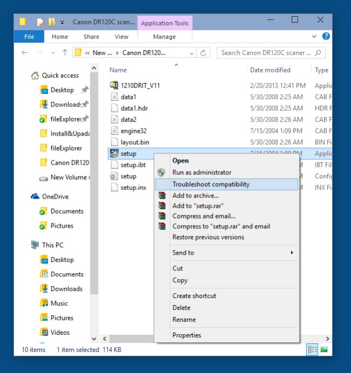This screenshot has width=351, height=373.
Task: Refresh the current folder view
Action: 203,53
